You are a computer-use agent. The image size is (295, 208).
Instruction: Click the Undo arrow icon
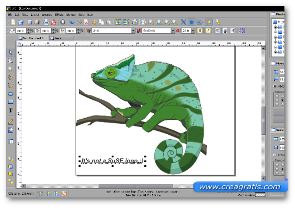tap(72, 22)
